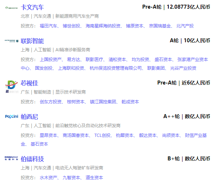Select 电动无人驾驶矿车研发商 description text
219x190 pixels.
click(x=80, y=168)
